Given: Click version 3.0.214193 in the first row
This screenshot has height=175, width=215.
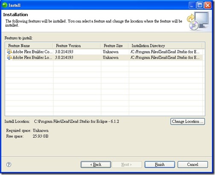Looking at the screenshot, I should point(64,52).
